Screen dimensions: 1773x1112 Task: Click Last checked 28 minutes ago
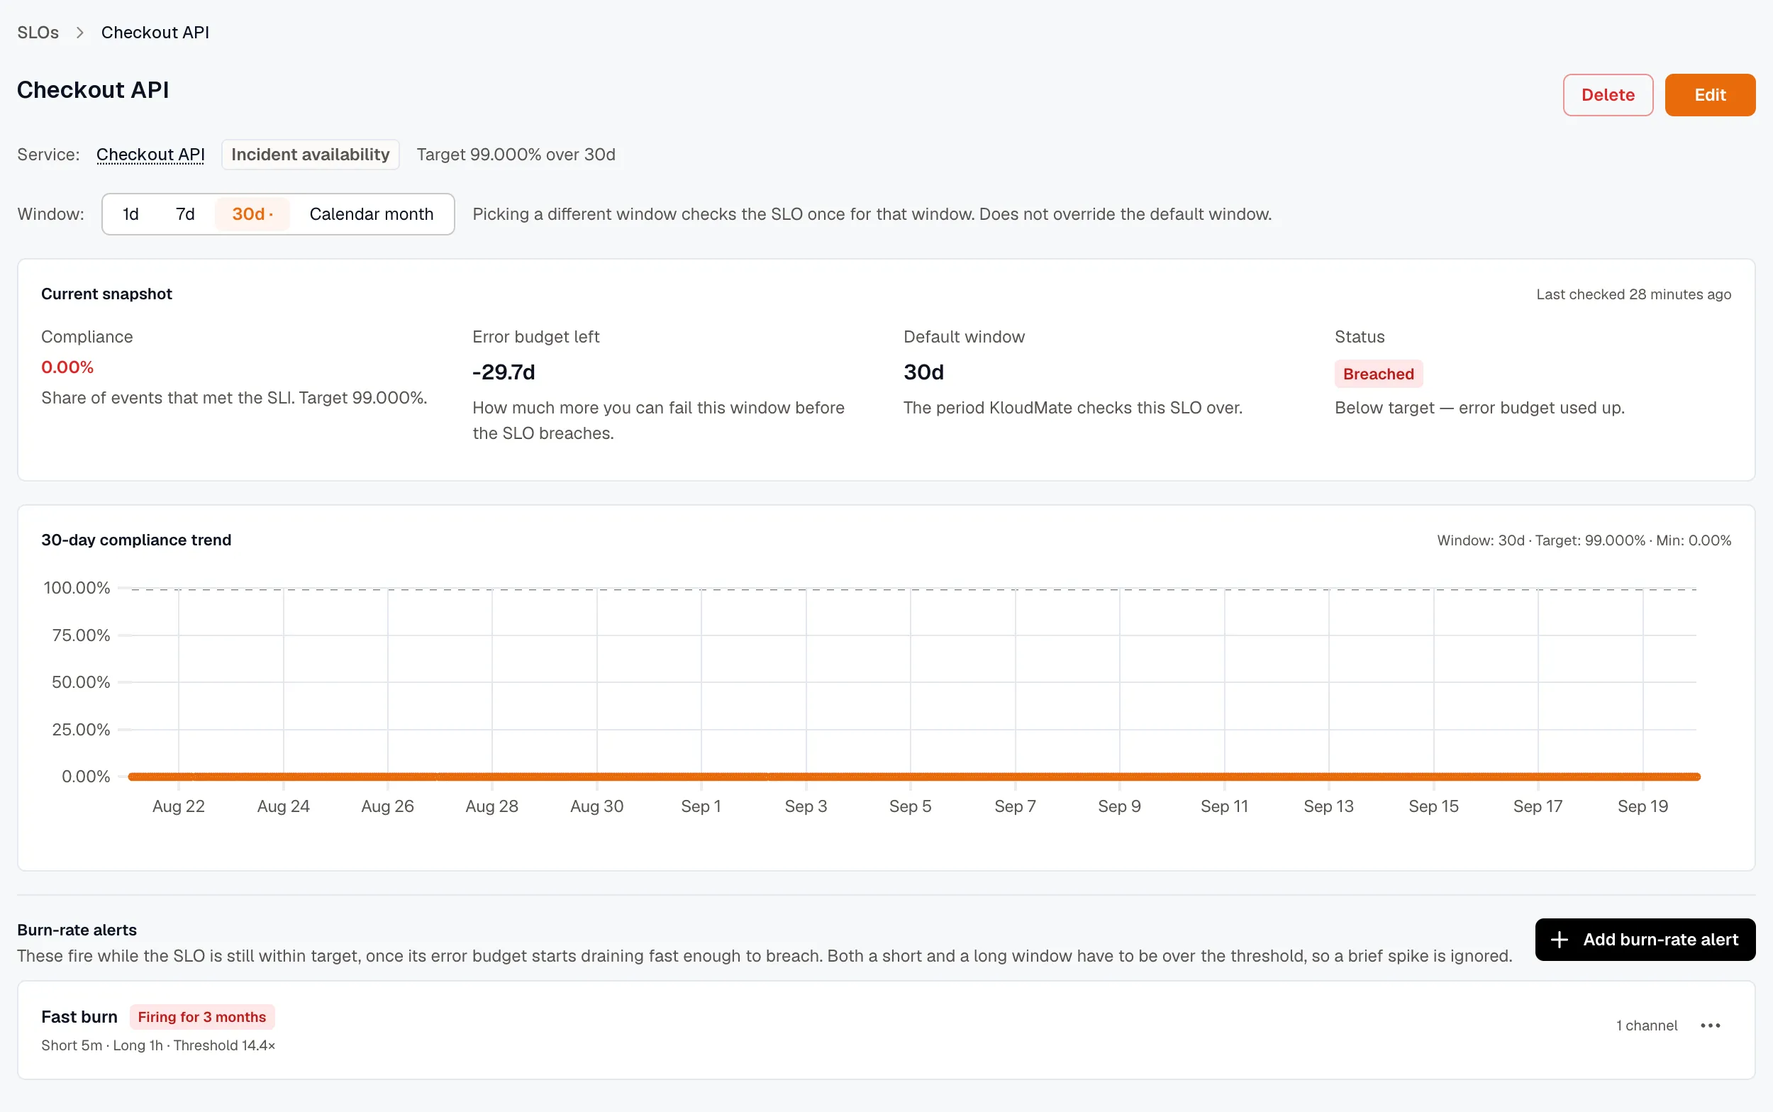1633,294
